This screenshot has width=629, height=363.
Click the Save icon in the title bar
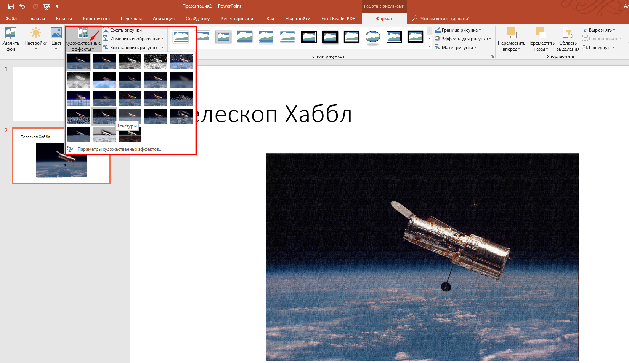[x=11, y=6]
